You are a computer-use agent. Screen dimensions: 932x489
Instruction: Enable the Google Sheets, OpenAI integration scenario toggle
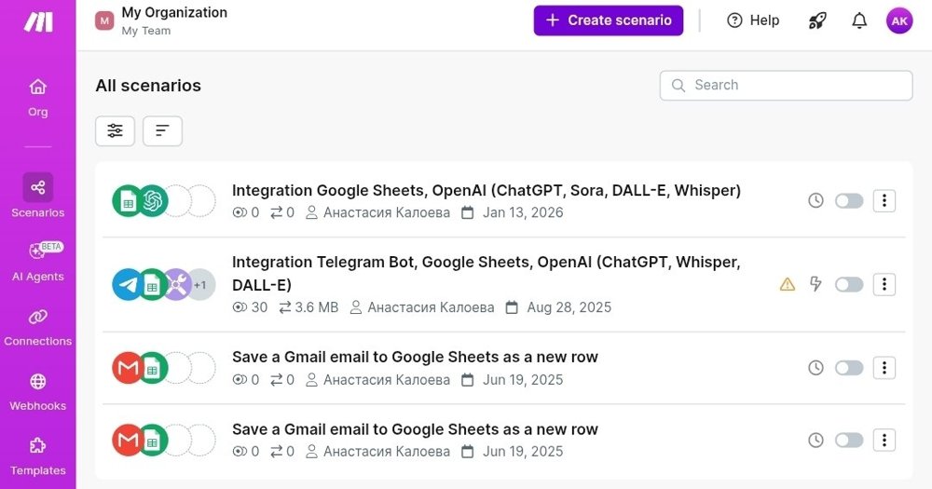(x=849, y=200)
